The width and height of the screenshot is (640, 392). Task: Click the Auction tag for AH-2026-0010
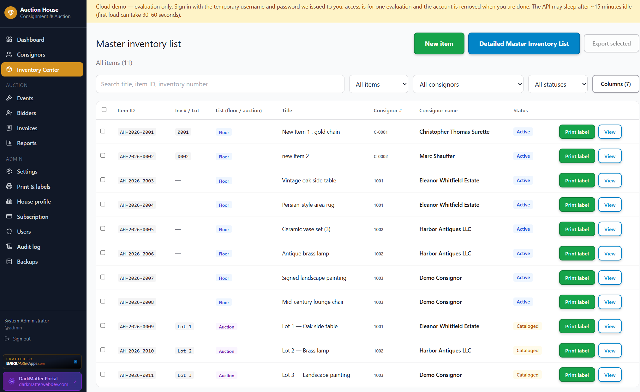(226, 351)
